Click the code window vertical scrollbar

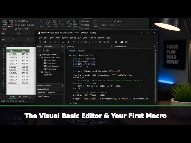point(155,77)
